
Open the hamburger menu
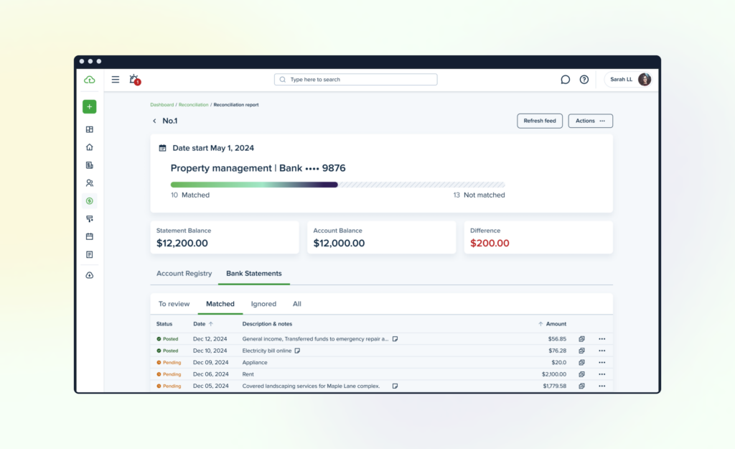[x=116, y=79]
